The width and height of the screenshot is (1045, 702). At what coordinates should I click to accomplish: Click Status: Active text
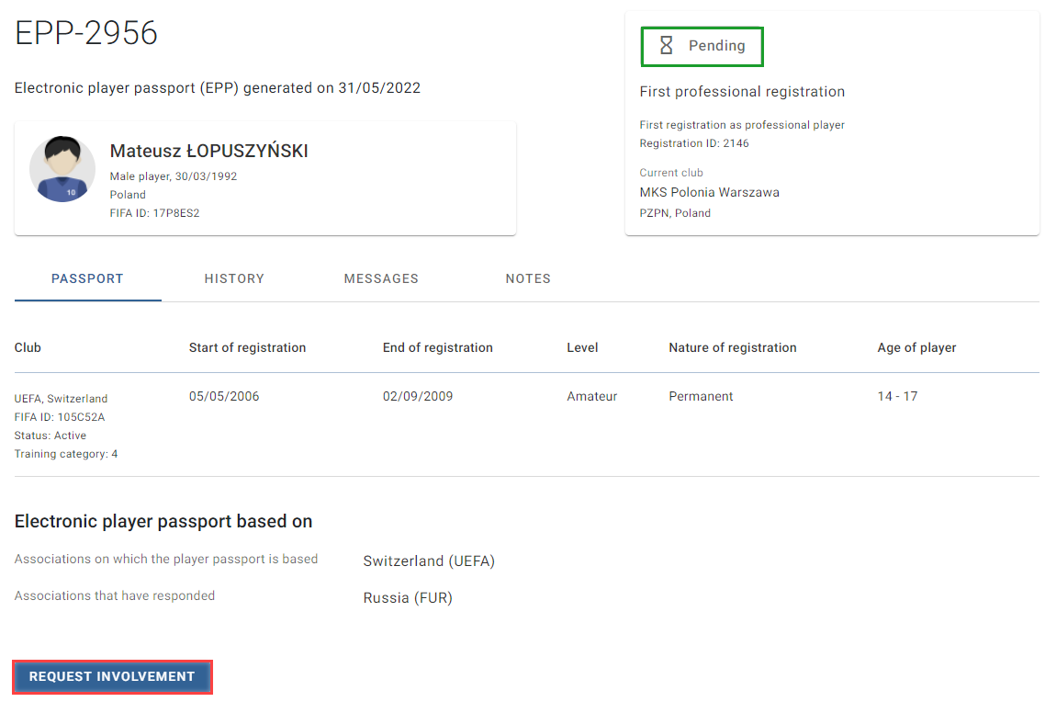pyautogui.click(x=50, y=436)
